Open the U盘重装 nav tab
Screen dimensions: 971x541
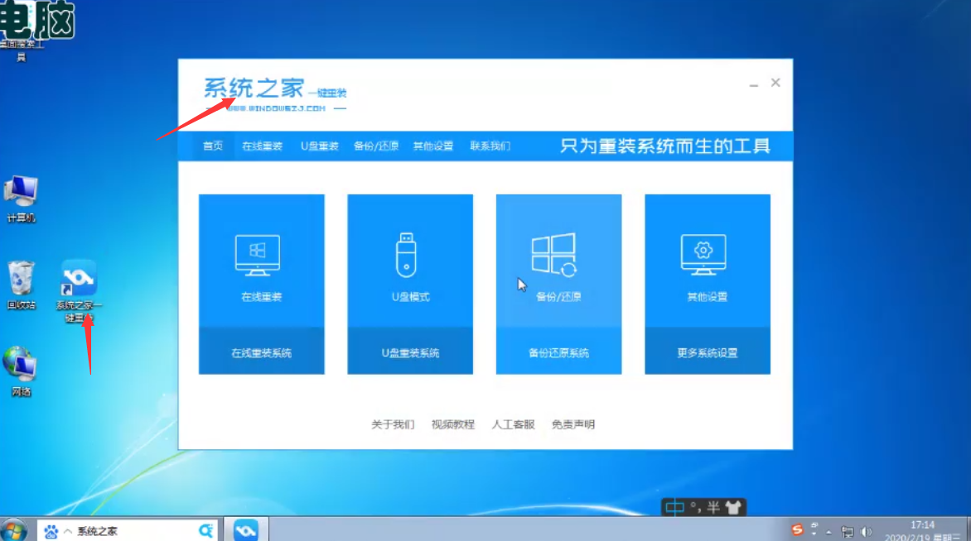(x=320, y=146)
